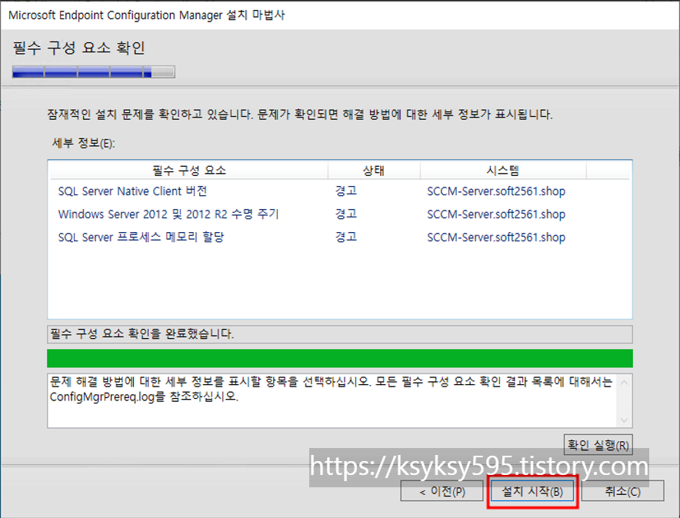
Task: Click the 필수 구성 요소 확인을 완료했습니다 status field
Action: point(340,334)
